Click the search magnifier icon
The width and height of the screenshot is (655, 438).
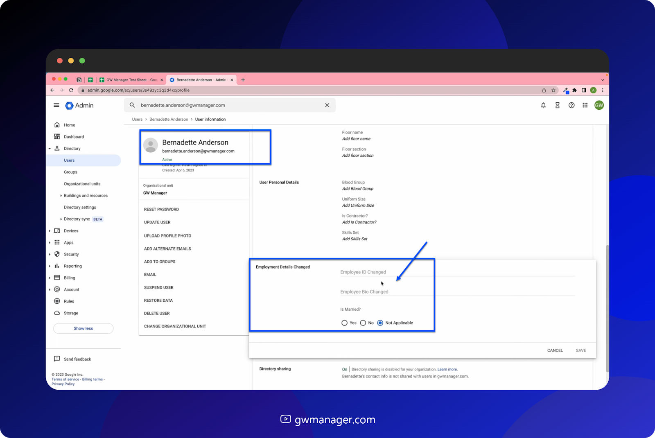tap(132, 105)
